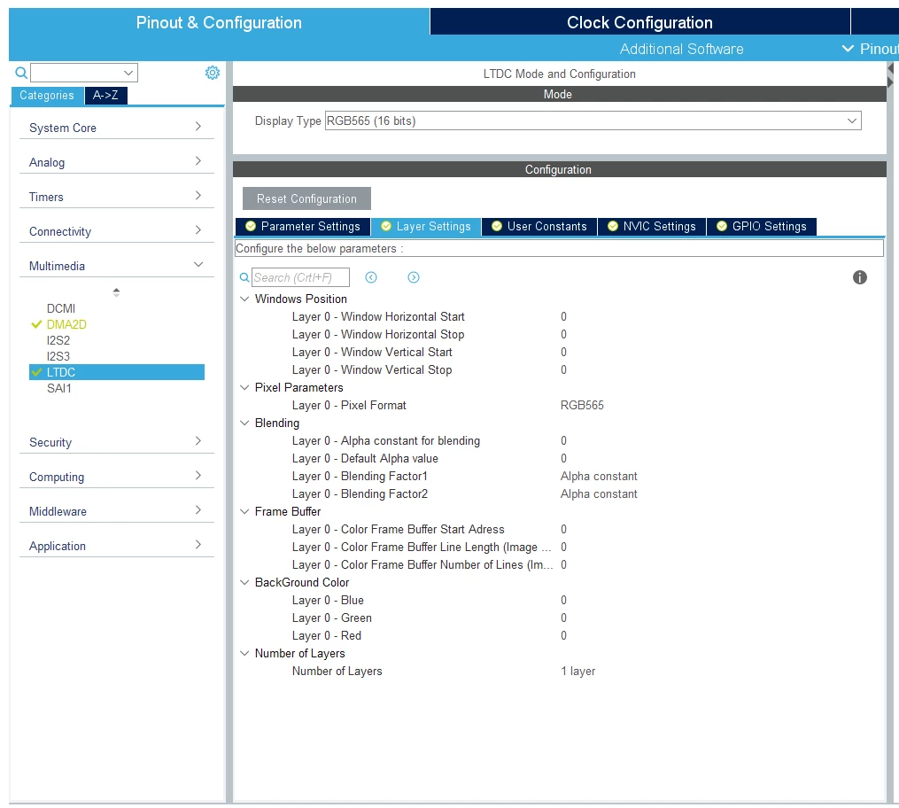Collapse the Pixel Parameters group
This screenshot has width=899, height=808.
[244, 388]
